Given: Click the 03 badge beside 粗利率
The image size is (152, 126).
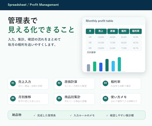Looking at the screenshot, I should [105, 83].
